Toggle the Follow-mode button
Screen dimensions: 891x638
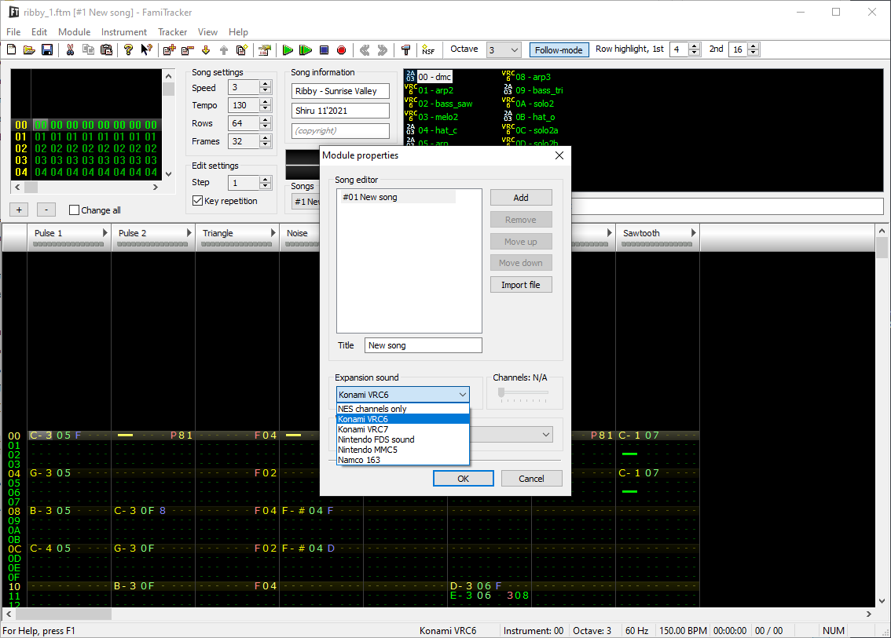coord(559,50)
